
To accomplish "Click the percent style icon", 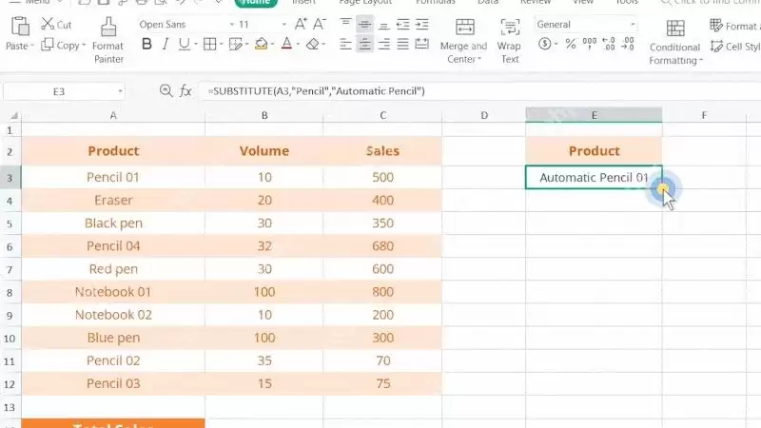I will pos(571,44).
